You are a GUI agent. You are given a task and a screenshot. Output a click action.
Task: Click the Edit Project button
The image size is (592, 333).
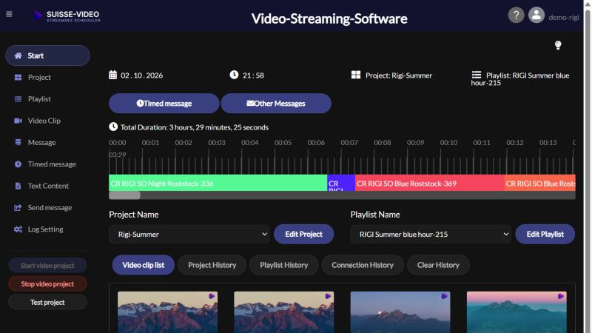pyautogui.click(x=303, y=234)
